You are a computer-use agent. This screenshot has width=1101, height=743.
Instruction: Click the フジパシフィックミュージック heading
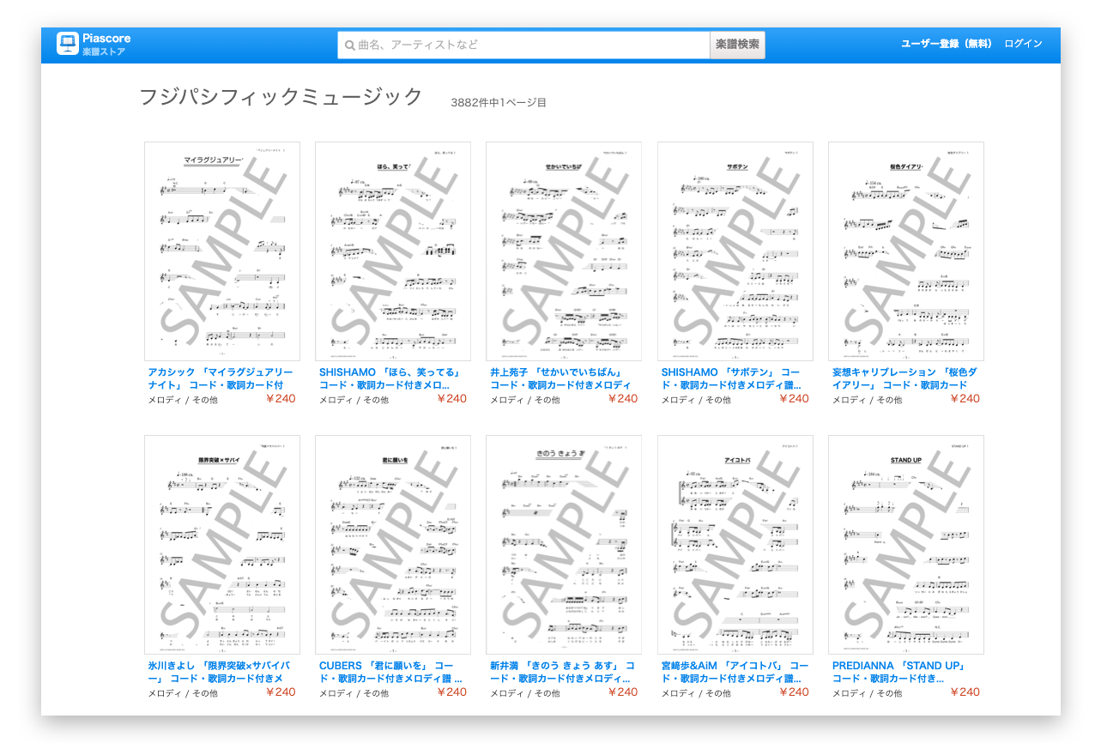click(x=281, y=97)
